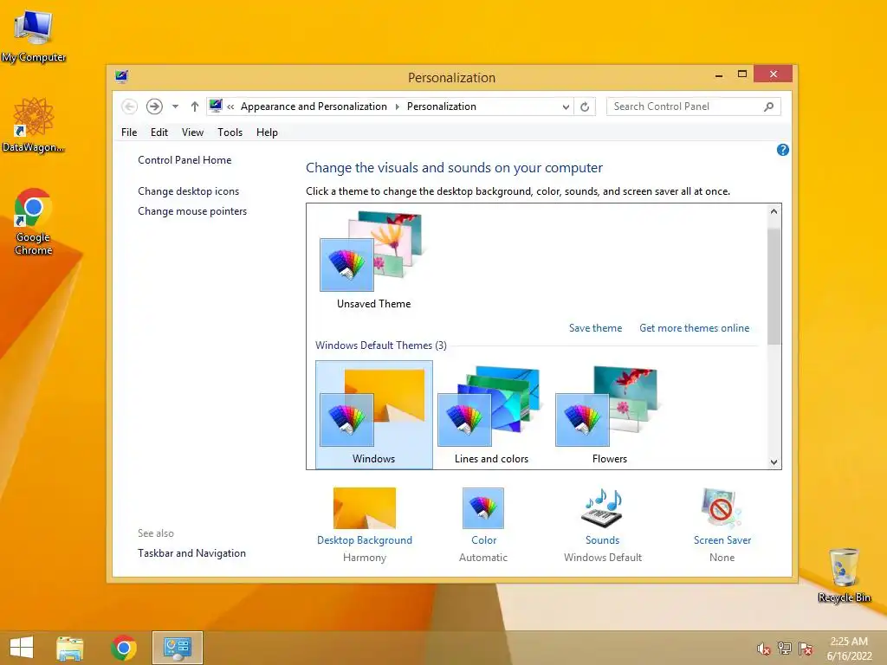The image size is (887, 665).
Task: Expand the arrow after Appearance and Personalization
Action: [x=397, y=107]
